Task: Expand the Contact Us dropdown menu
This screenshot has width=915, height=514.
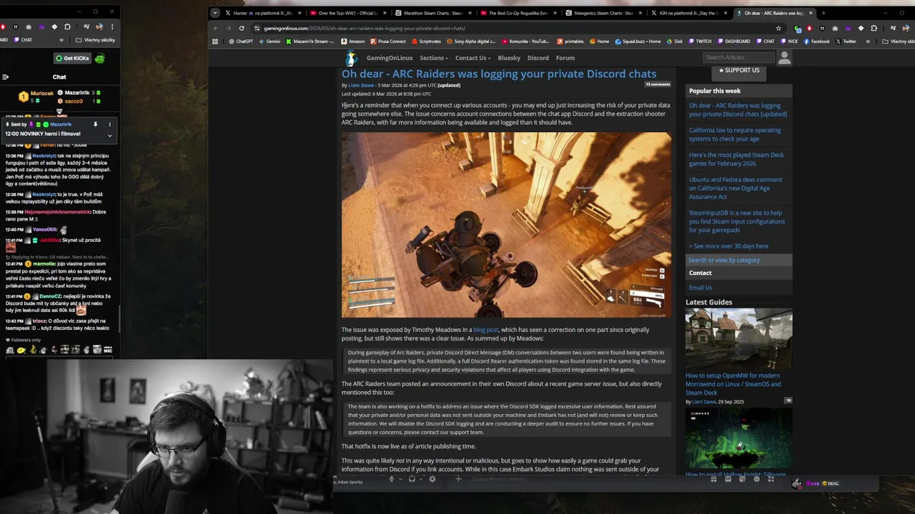Action: point(473,58)
